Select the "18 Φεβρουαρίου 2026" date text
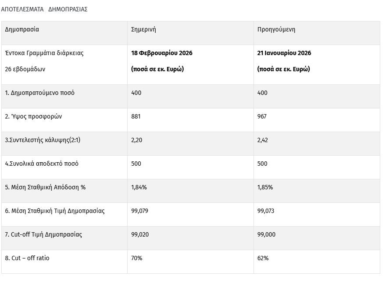The image size is (386, 293). click(162, 53)
